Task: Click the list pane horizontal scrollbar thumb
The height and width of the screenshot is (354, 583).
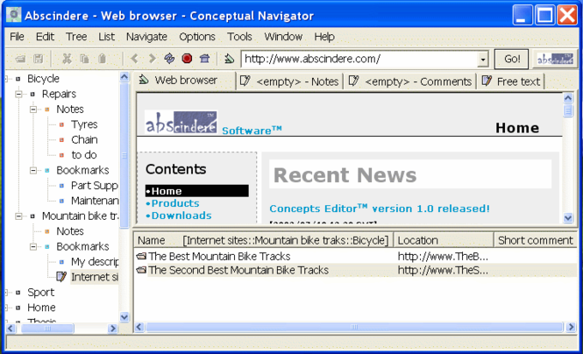Action: tap(354, 327)
